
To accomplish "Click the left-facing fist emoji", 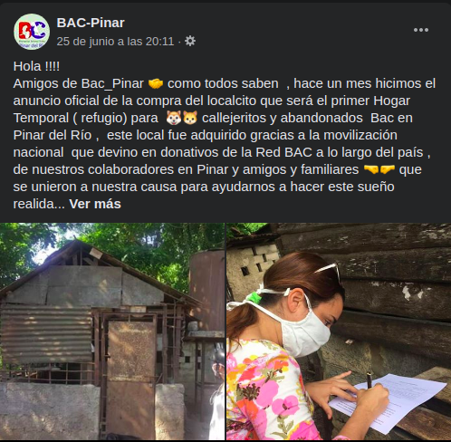I will click(x=388, y=169).
